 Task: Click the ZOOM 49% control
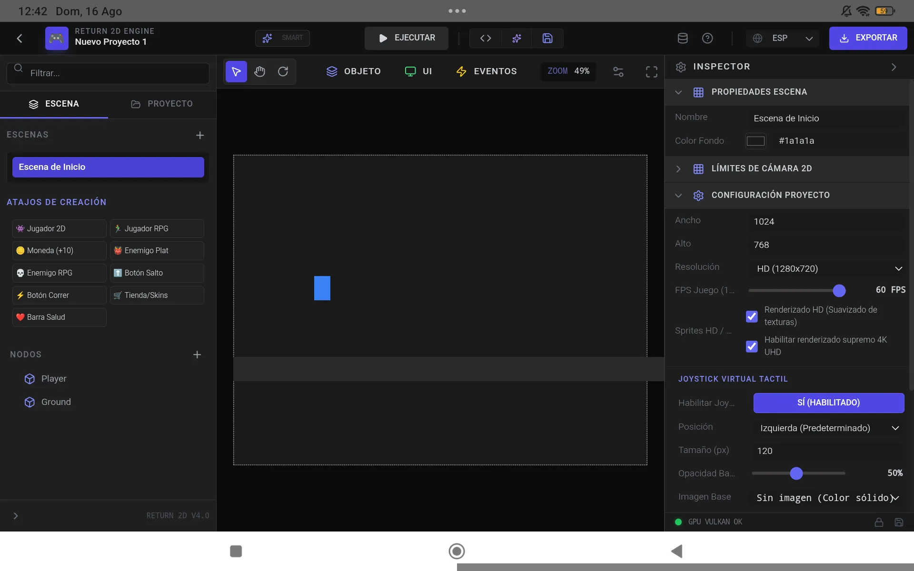[x=568, y=71]
